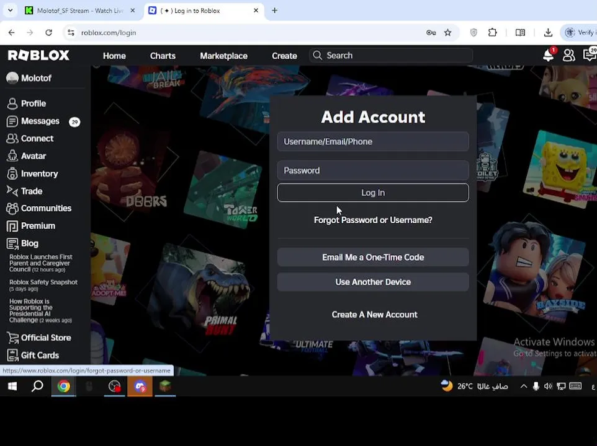Open the Molotof username link

coord(36,78)
